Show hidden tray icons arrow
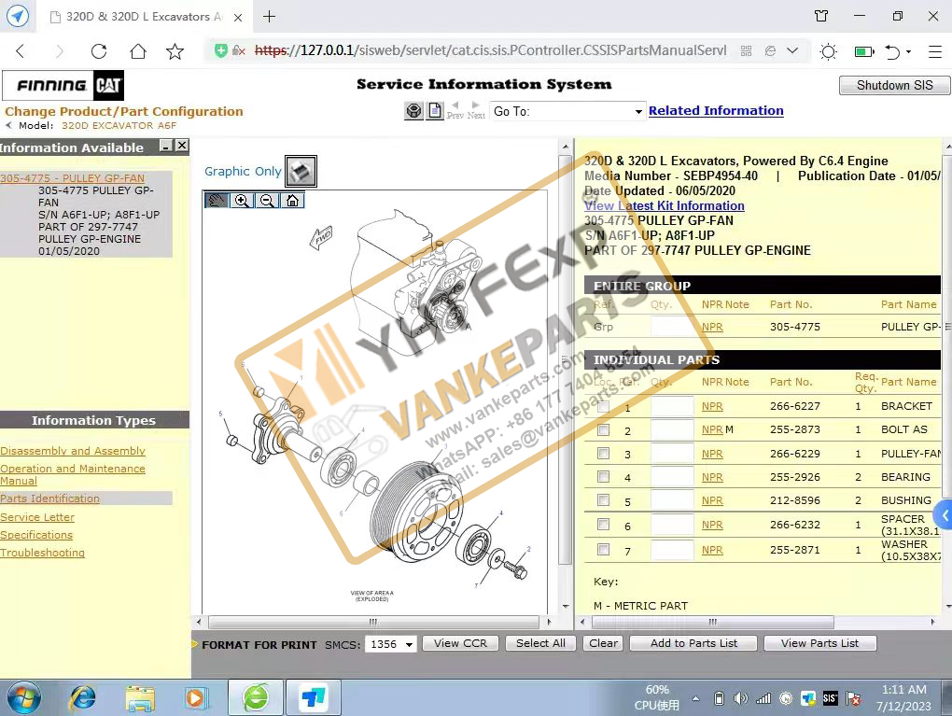952x716 pixels. tap(695, 698)
